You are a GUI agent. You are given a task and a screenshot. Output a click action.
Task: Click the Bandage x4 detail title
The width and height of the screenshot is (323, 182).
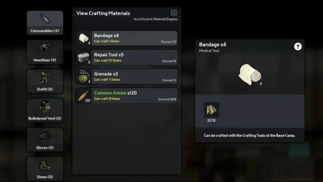[213, 45]
